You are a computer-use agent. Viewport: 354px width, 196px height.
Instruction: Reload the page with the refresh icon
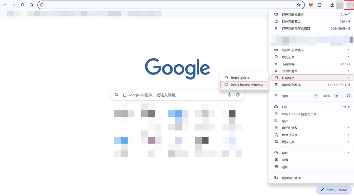point(23,5)
